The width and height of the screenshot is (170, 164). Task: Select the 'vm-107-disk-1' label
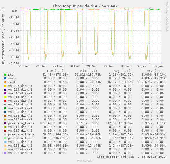20,108
